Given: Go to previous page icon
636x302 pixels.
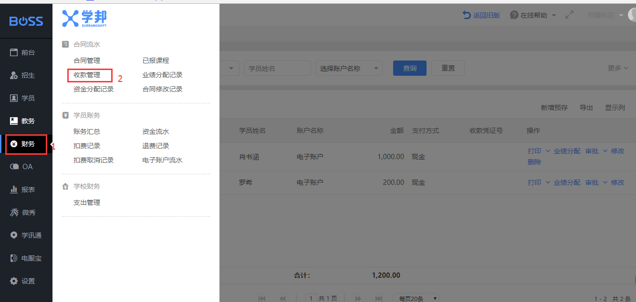Looking at the screenshot, I should pyautogui.click(x=283, y=298).
